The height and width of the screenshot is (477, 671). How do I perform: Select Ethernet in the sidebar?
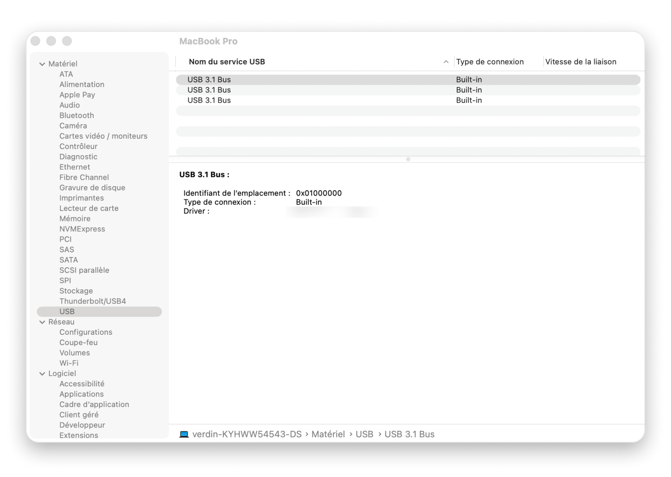pos(75,167)
